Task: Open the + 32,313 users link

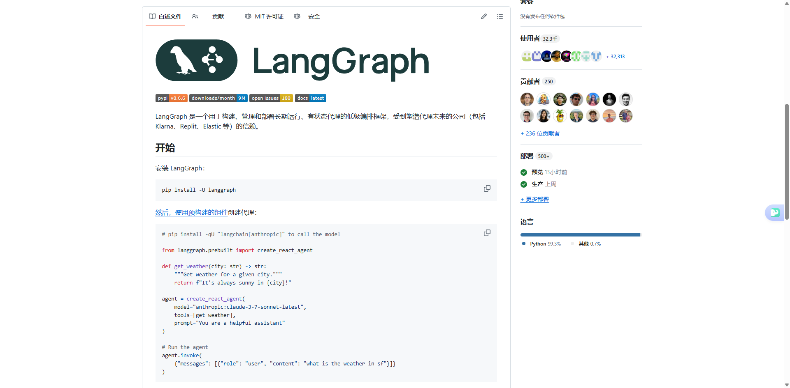Action: click(x=616, y=57)
